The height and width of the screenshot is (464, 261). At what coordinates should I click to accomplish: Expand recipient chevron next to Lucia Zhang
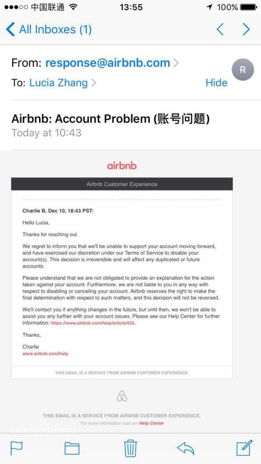(94, 83)
